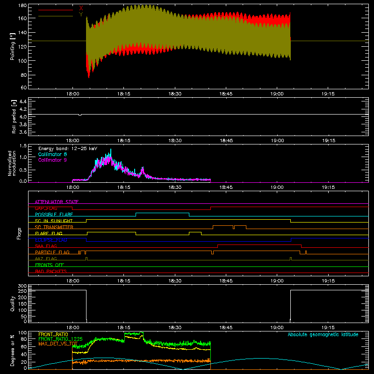The width and height of the screenshot is (374, 374).
Task: Click the olive Y legend line sample
Action: click(x=56, y=16)
